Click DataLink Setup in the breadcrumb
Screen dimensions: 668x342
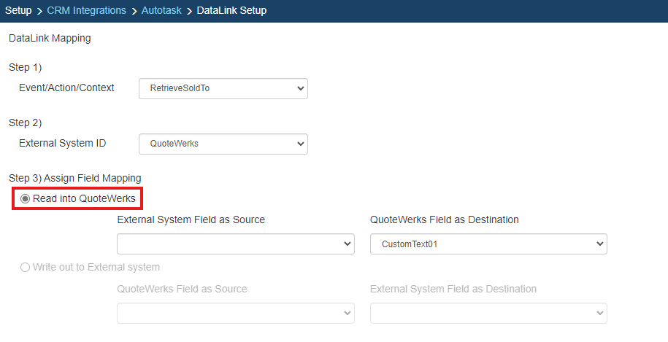coord(231,10)
